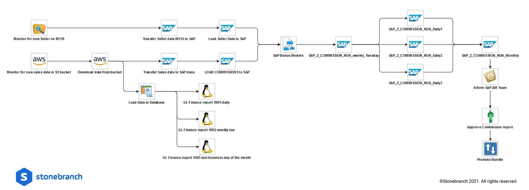Open the Download data from bucket task
The image size is (529, 190).
100,61
